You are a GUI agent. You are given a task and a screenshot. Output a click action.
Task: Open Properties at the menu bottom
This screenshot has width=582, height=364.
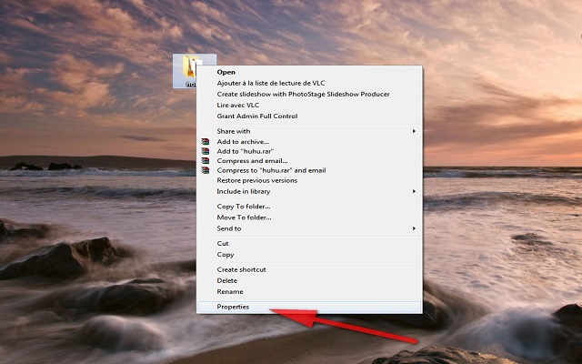(233, 307)
